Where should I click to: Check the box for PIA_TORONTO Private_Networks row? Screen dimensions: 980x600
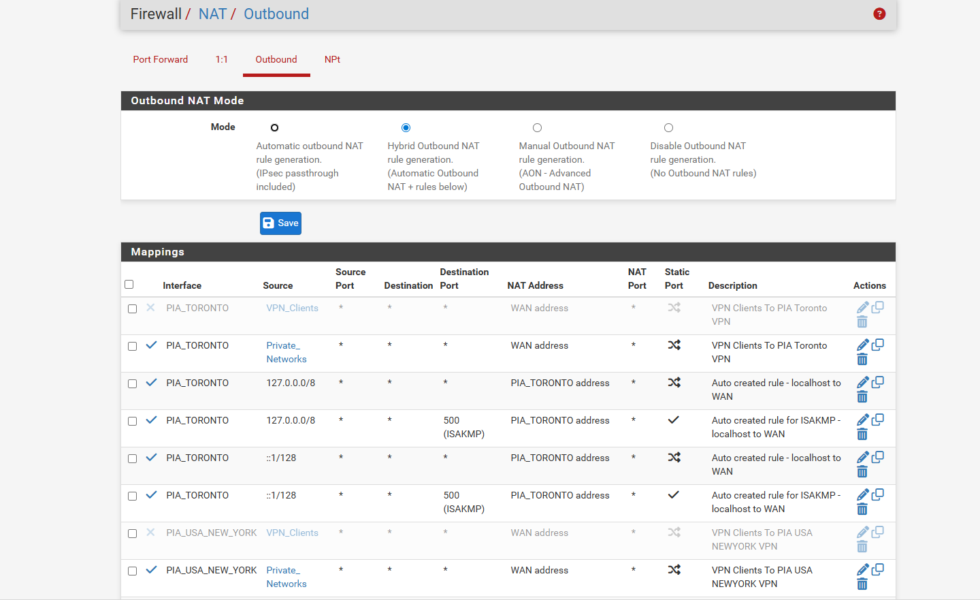(133, 347)
